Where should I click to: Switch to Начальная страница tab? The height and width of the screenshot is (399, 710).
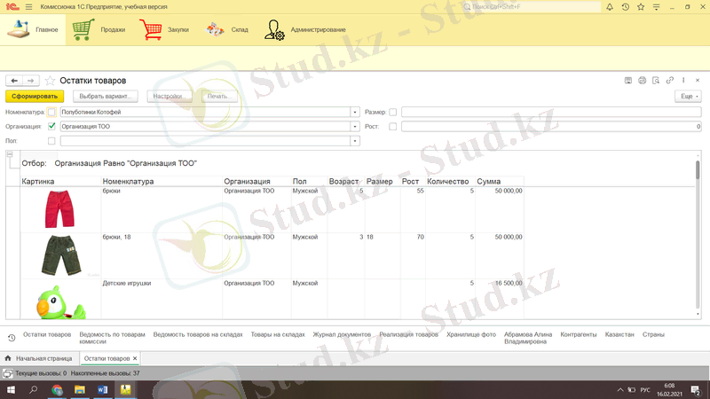coord(39,358)
